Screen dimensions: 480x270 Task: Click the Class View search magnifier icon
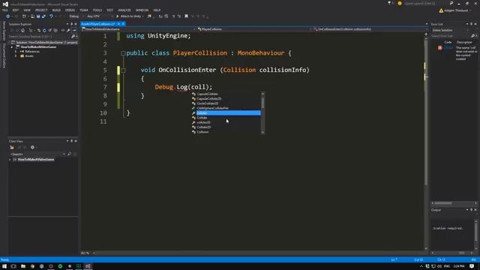tap(69, 154)
